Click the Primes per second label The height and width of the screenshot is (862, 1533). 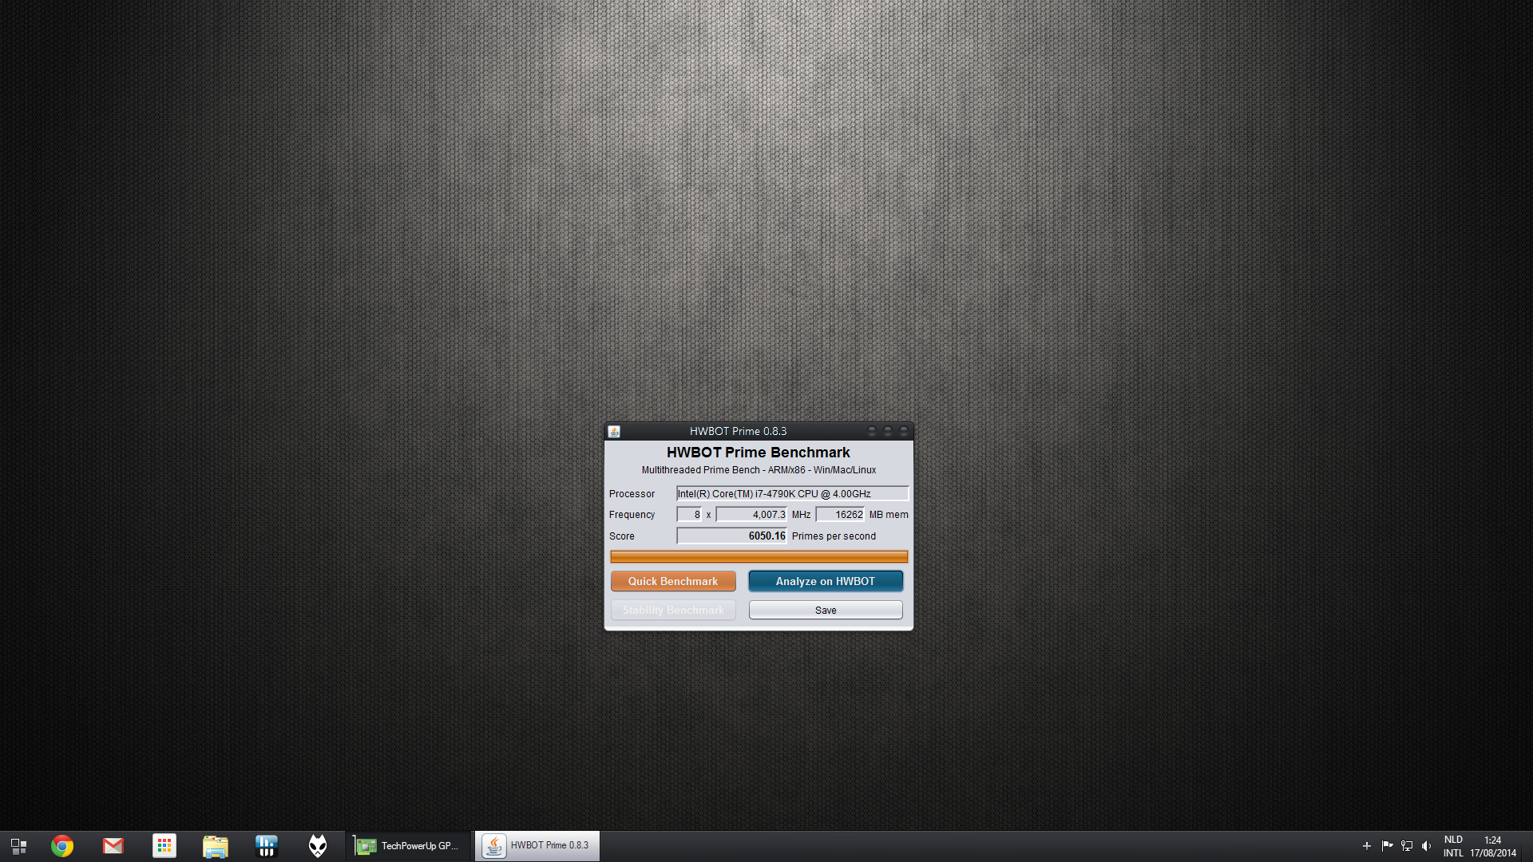[x=834, y=536]
